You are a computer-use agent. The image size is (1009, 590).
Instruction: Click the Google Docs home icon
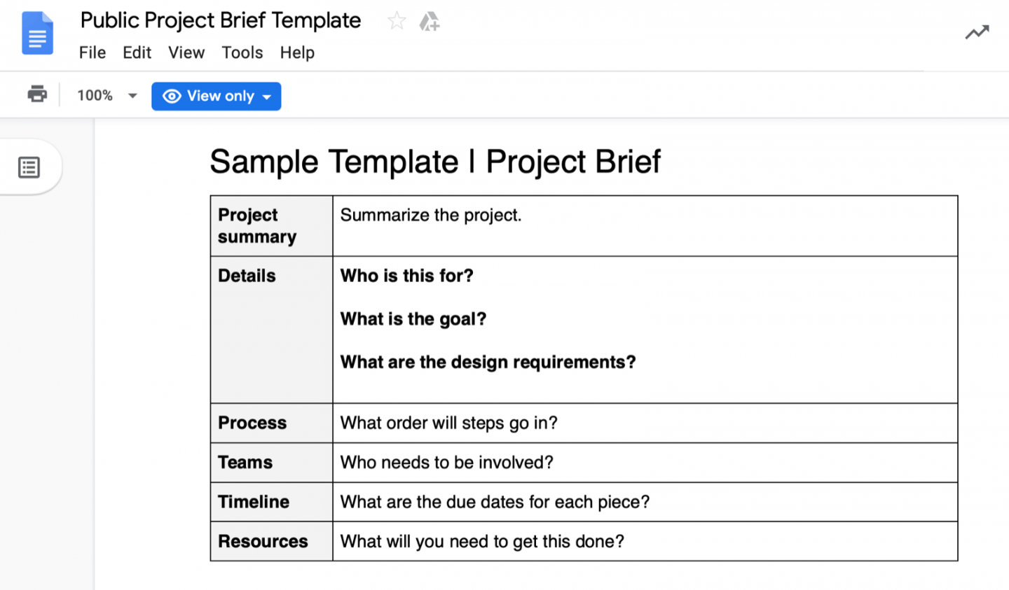[x=37, y=33]
